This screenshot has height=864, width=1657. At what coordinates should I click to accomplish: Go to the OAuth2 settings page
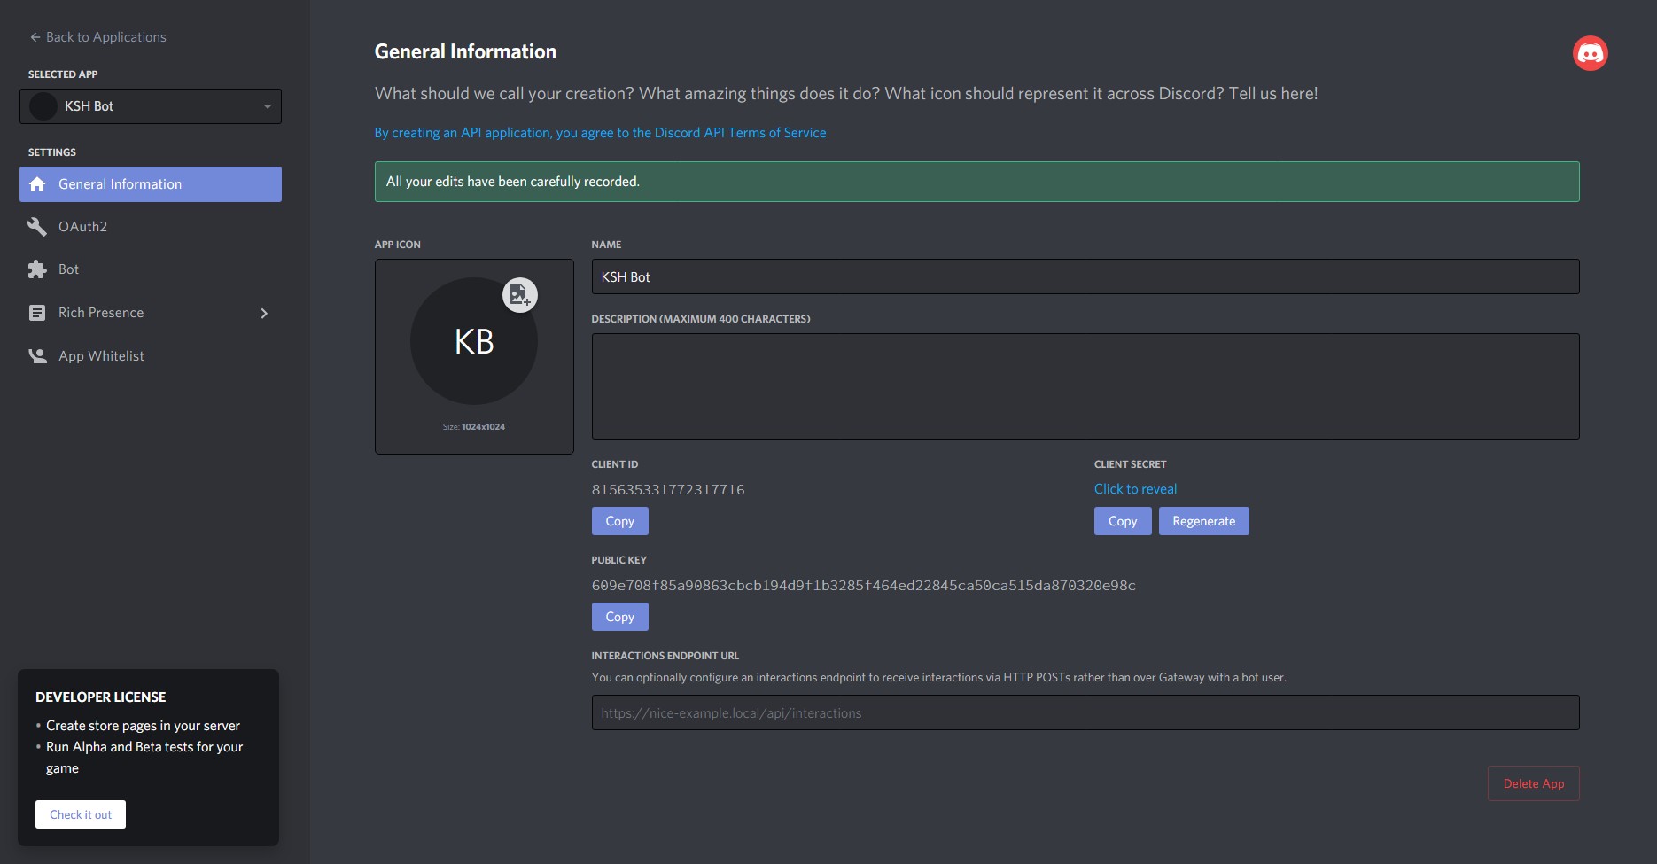[151, 227]
